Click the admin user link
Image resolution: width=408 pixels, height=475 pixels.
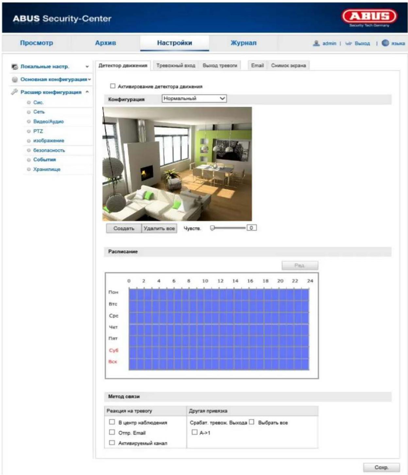(329, 43)
